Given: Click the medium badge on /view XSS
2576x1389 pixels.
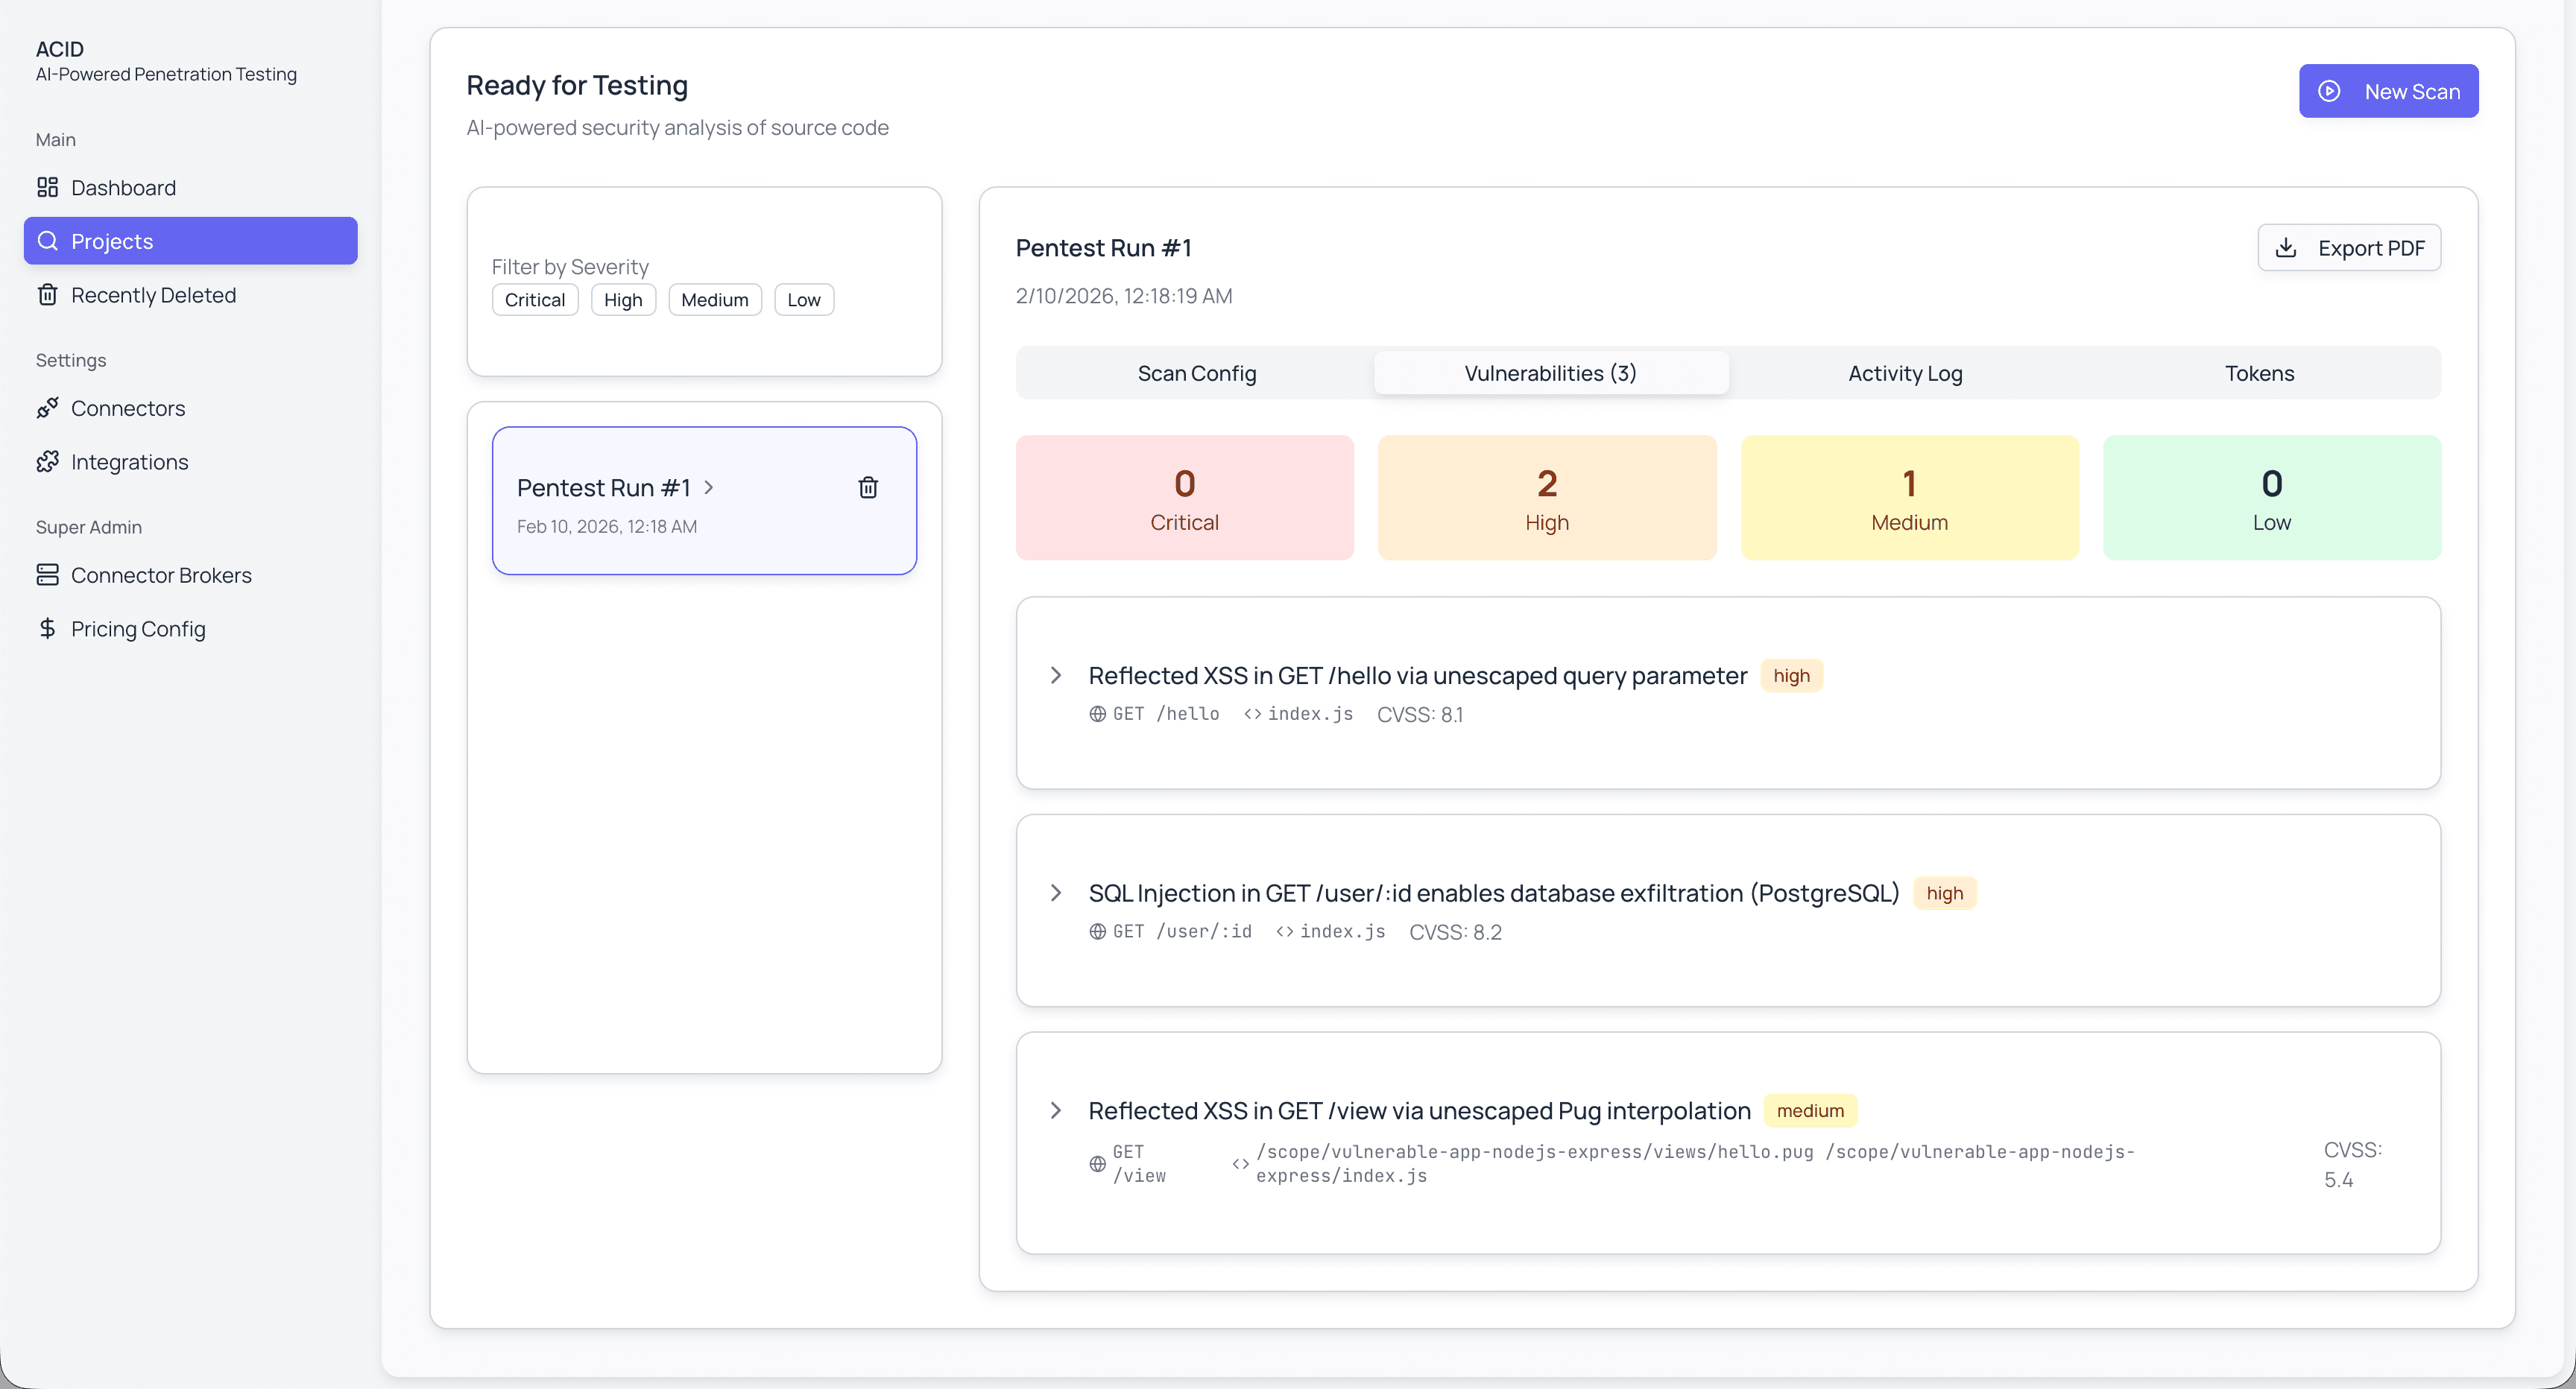Looking at the screenshot, I should point(1810,1110).
